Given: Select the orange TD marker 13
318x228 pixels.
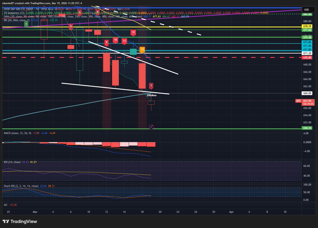Looking at the screenshot, I should coord(142,50).
